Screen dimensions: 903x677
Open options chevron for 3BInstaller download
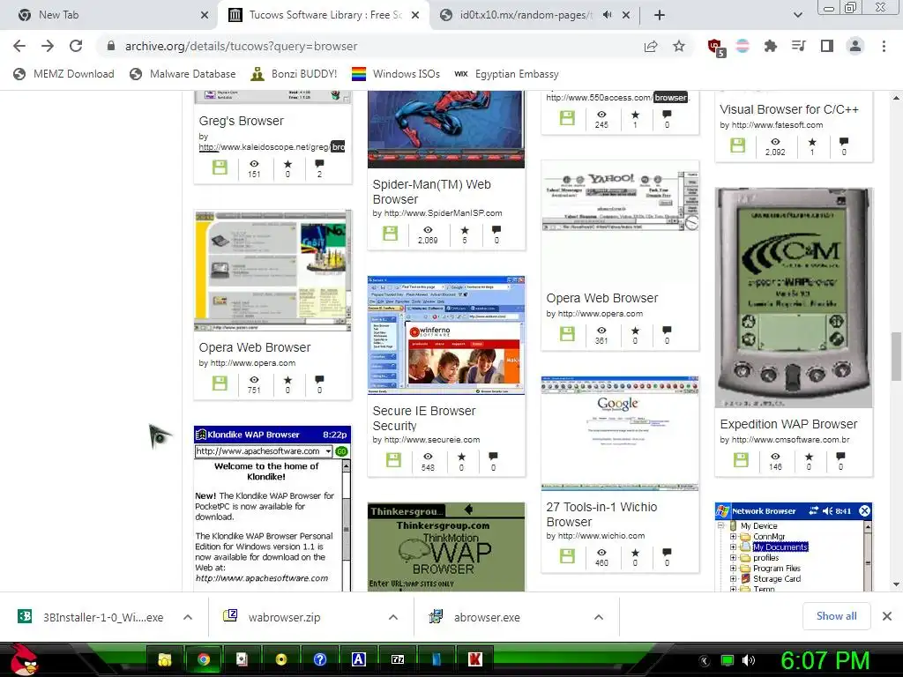pyautogui.click(x=188, y=617)
